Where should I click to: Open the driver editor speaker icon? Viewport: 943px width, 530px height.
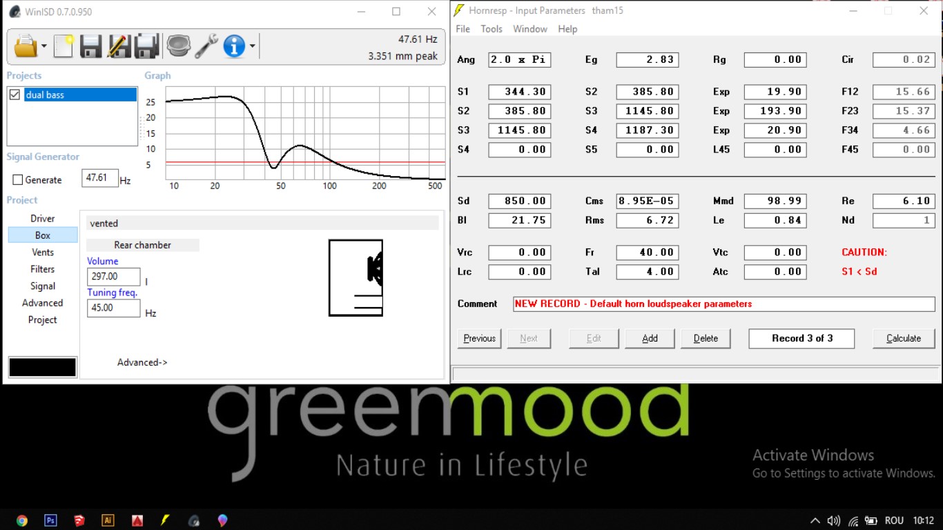(178, 46)
